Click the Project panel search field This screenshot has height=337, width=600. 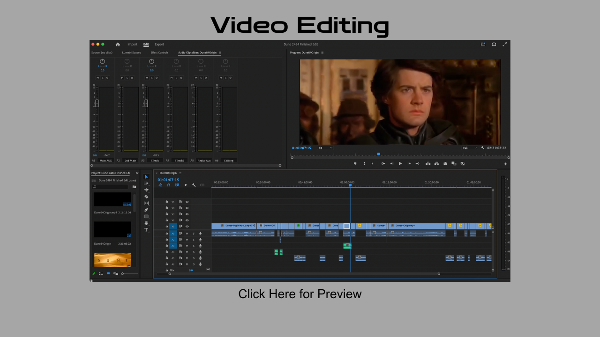point(110,187)
